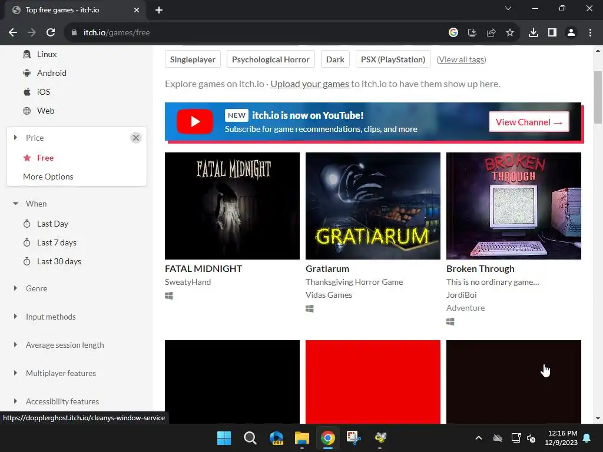Click the Chrome taskbar icon
Image resolution: width=603 pixels, height=452 pixels.
327,438
